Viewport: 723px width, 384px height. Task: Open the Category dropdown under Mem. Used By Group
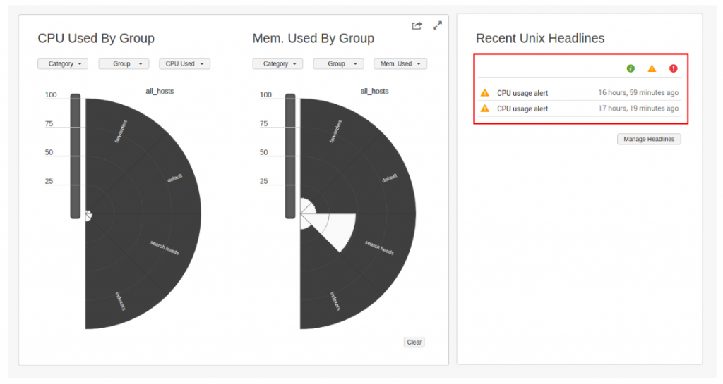pos(277,64)
